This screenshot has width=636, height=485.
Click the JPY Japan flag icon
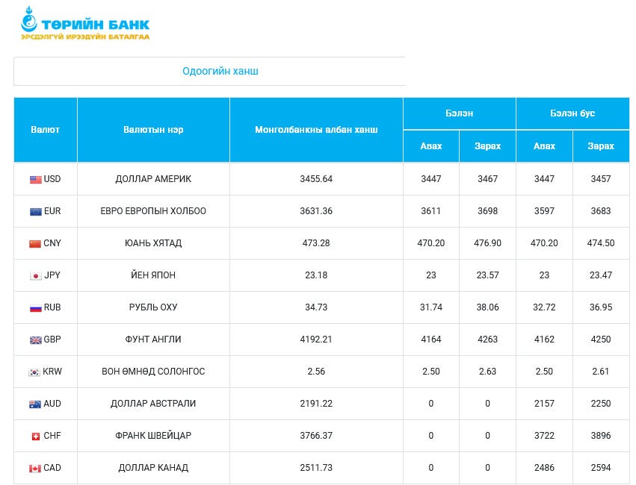36,275
